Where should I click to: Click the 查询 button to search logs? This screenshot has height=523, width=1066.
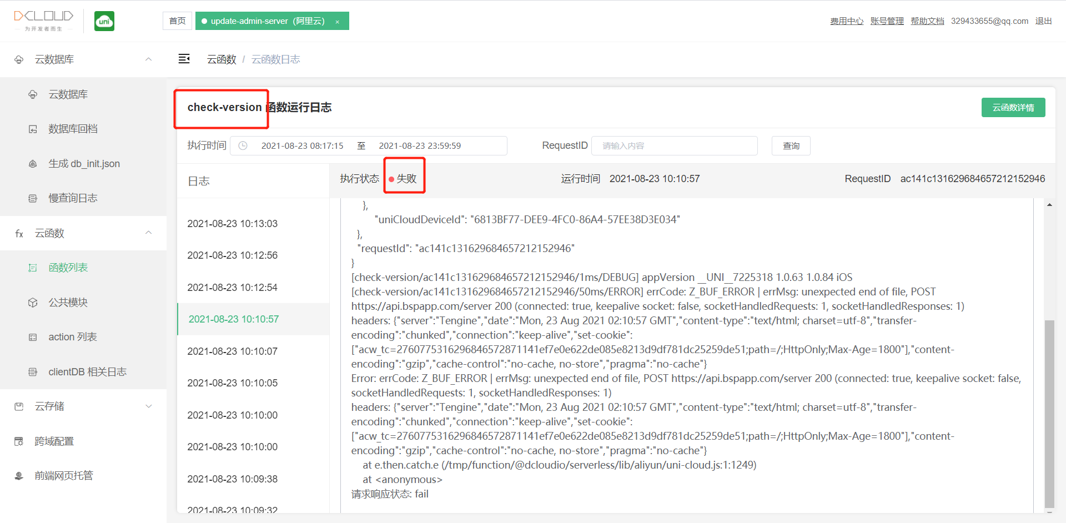(x=791, y=145)
